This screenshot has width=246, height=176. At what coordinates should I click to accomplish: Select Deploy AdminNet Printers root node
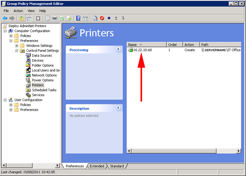[x=27, y=26]
